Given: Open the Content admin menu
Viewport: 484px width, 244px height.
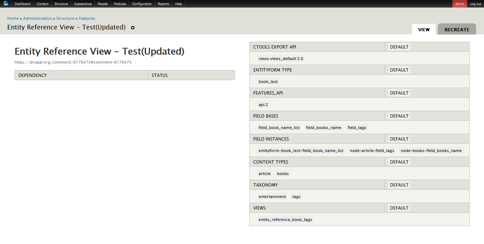Looking at the screenshot, I should click(43, 4).
